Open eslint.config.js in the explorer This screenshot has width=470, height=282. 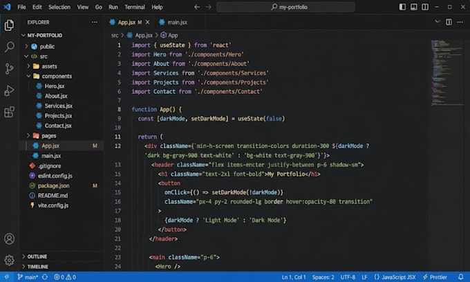(x=55, y=176)
